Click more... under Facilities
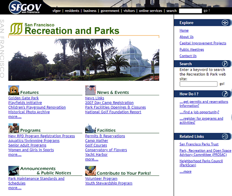Viewport: 232px width, 196px height. pos(92,159)
